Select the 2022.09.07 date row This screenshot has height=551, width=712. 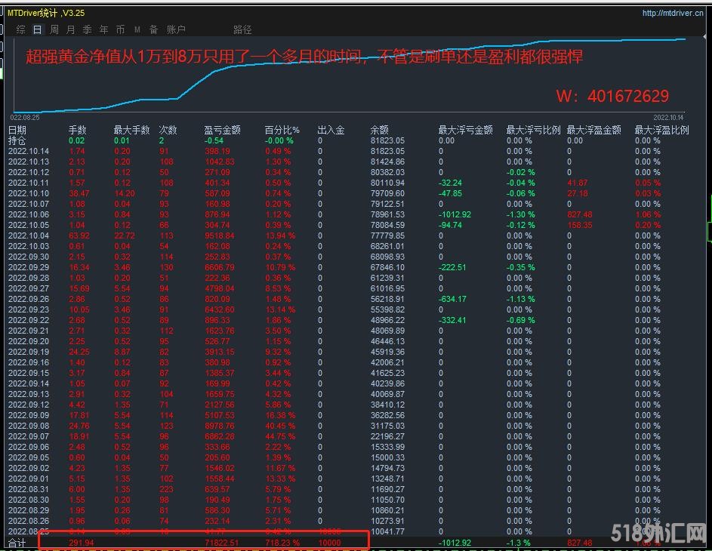click(x=29, y=436)
